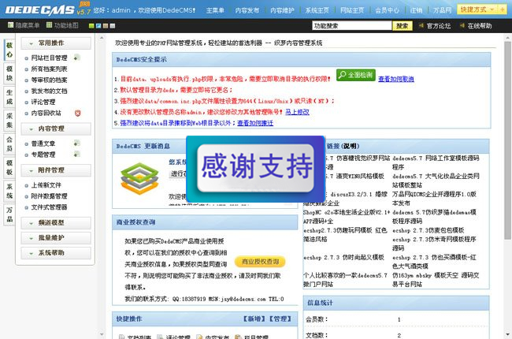Click the speaker icon beside 官方论坛

click(421, 25)
